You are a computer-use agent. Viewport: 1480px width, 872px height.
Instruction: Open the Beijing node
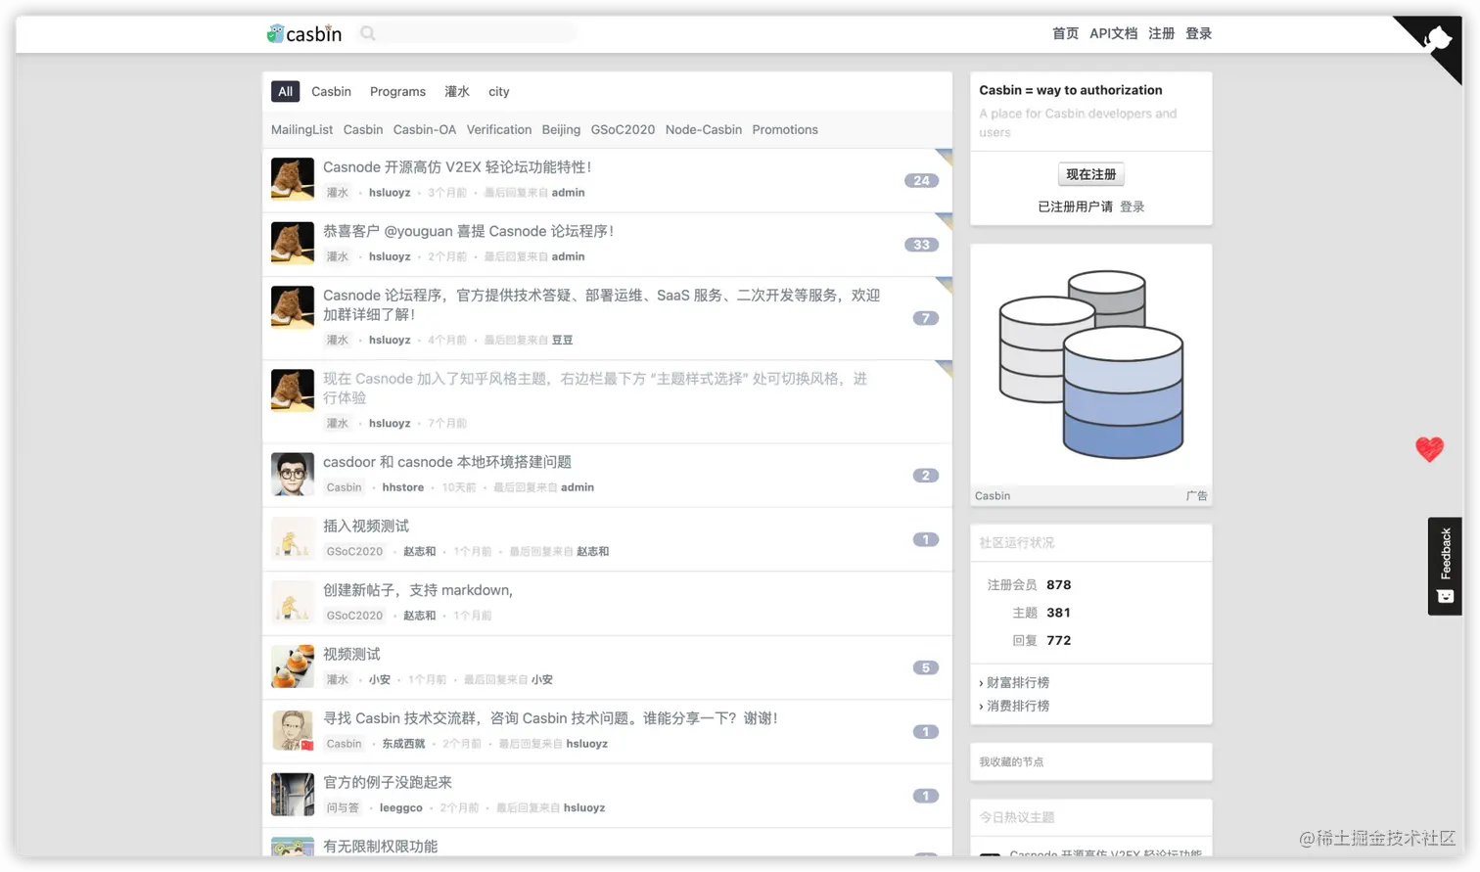tap(561, 129)
